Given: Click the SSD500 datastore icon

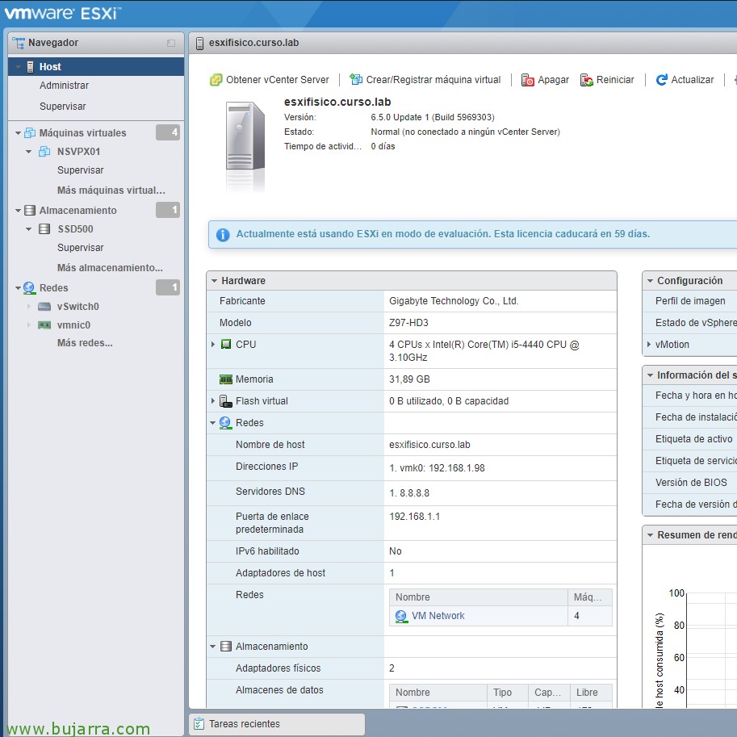Looking at the screenshot, I should pos(44,229).
